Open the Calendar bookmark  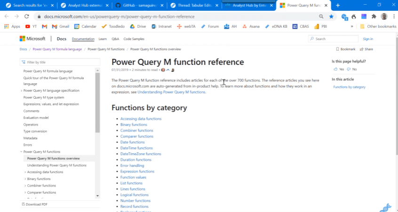tap(85, 26)
